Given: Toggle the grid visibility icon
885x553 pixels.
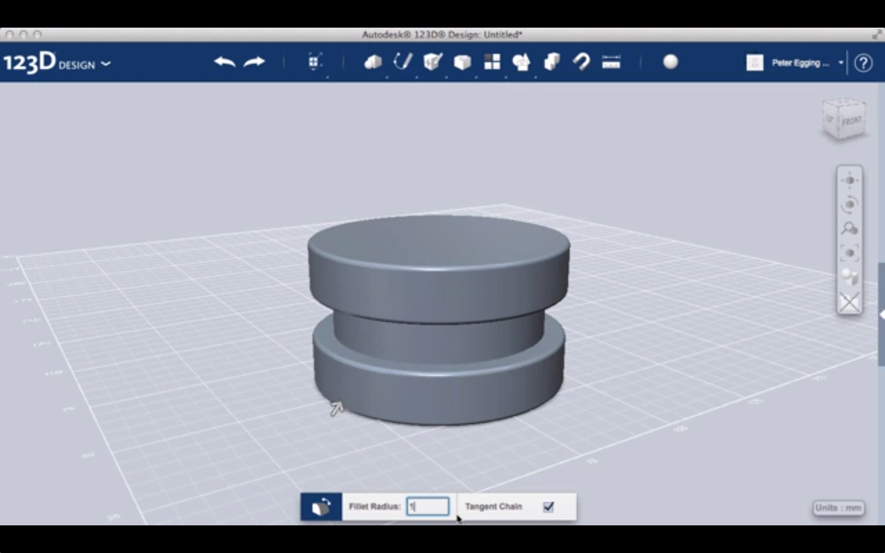Looking at the screenshot, I should pos(849,302).
